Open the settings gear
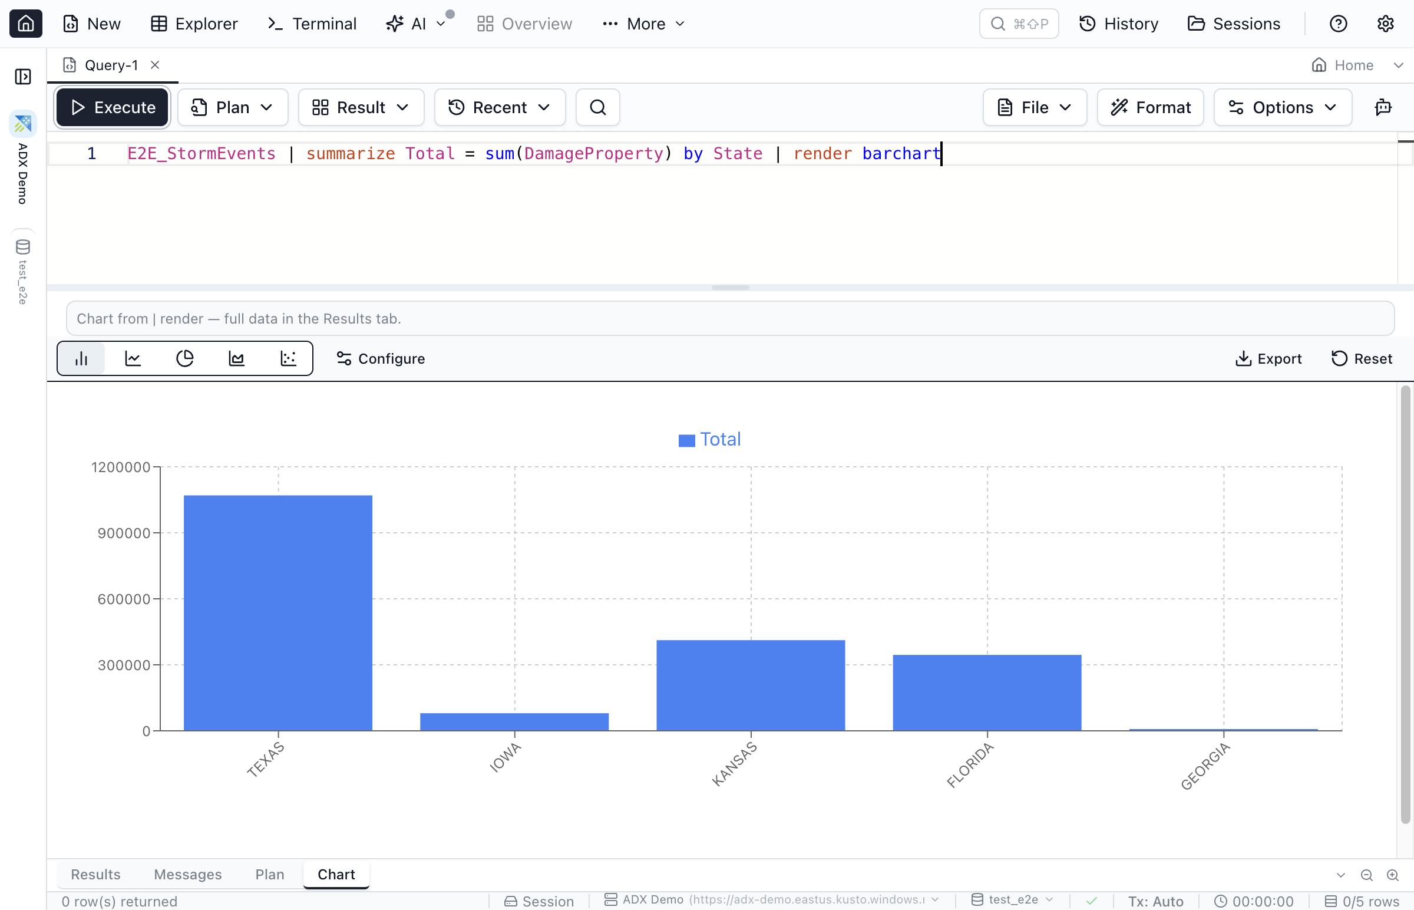Viewport: 1414px width, 910px height. (1385, 24)
